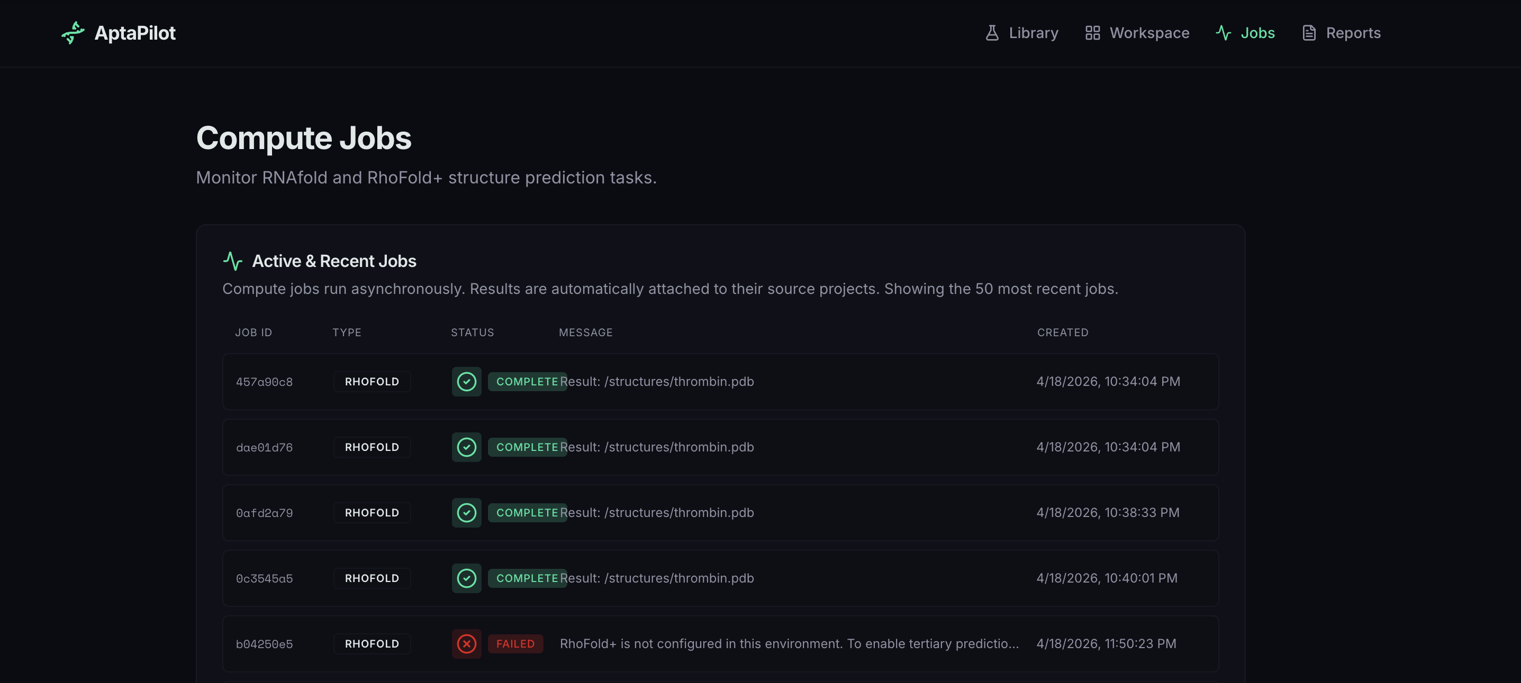The height and width of the screenshot is (683, 1521).
Task: Click the Jobs activity pulse icon
Action: (1224, 33)
